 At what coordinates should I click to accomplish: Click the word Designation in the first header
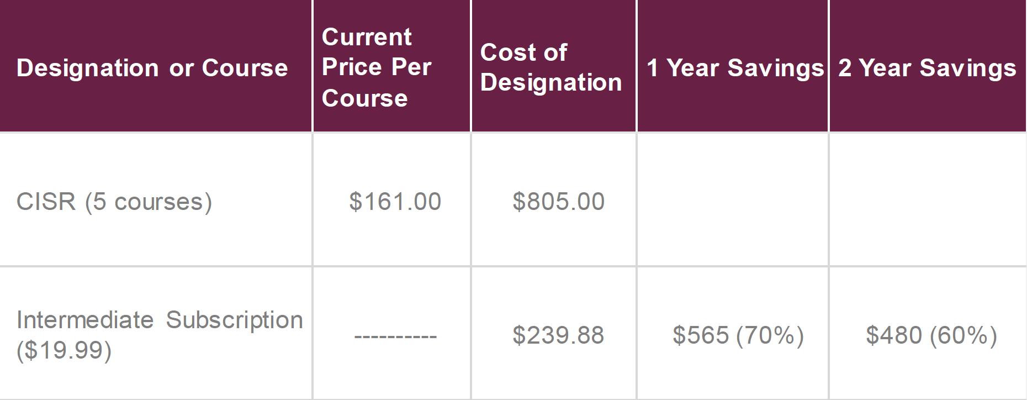[88, 69]
